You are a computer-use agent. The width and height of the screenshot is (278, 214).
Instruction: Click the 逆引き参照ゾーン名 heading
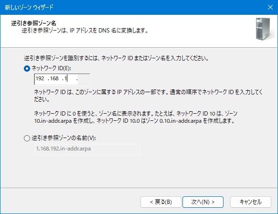click(x=33, y=23)
